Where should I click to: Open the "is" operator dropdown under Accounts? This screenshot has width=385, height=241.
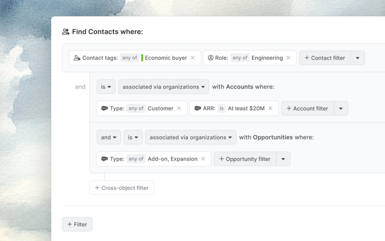[106, 87]
